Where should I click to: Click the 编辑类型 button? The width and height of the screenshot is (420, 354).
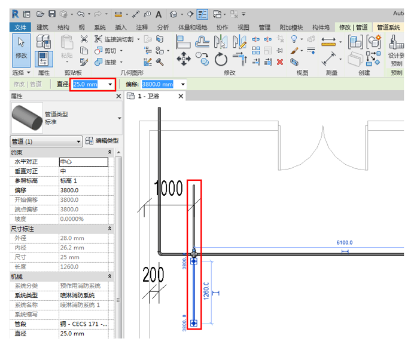click(102, 141)
